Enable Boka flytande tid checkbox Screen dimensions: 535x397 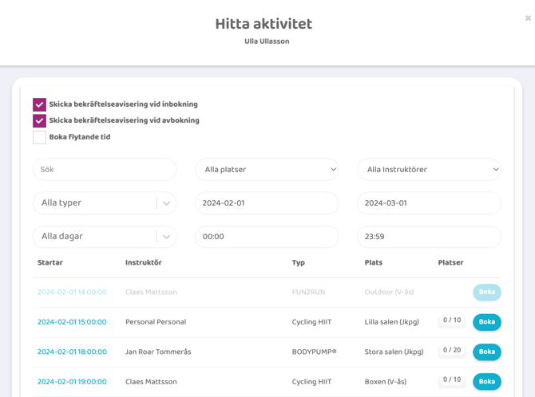click(x=39, y=137)
